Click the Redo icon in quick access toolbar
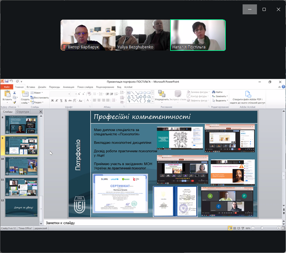286x253 pixels. tap(17, 81)
